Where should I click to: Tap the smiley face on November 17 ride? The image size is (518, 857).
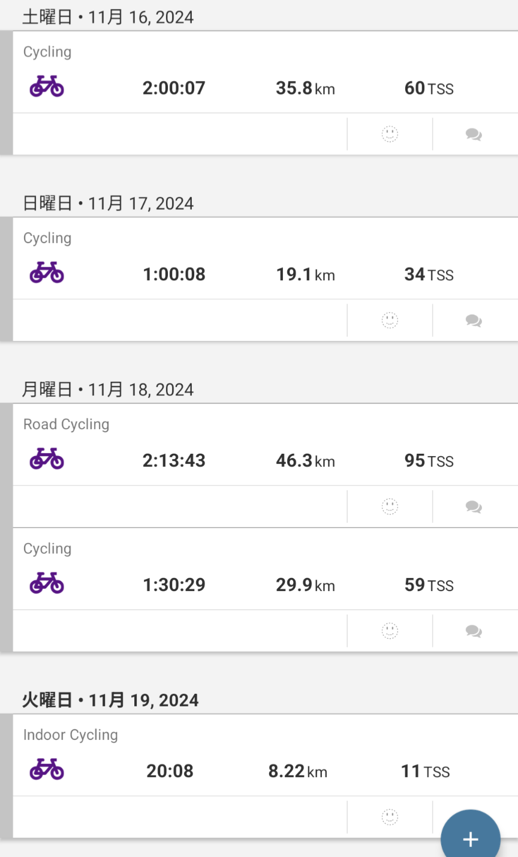point(390,320)
